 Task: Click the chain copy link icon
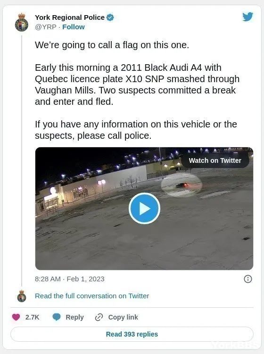point(99,317)
